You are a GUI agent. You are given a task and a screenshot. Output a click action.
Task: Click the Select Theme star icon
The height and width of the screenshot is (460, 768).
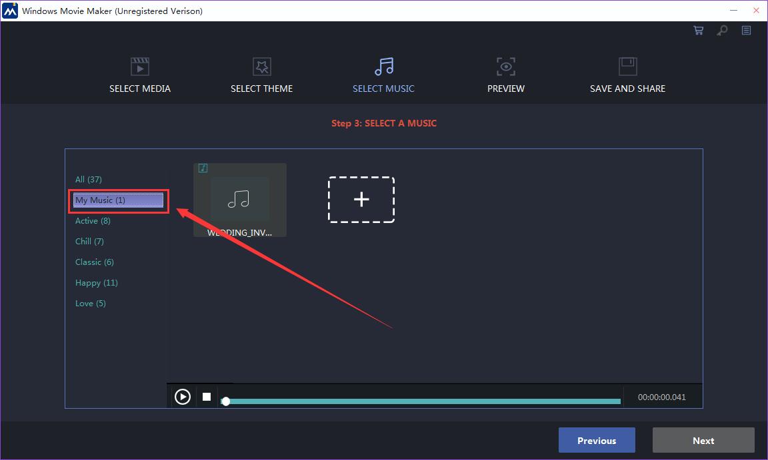[x=261, y=67]
